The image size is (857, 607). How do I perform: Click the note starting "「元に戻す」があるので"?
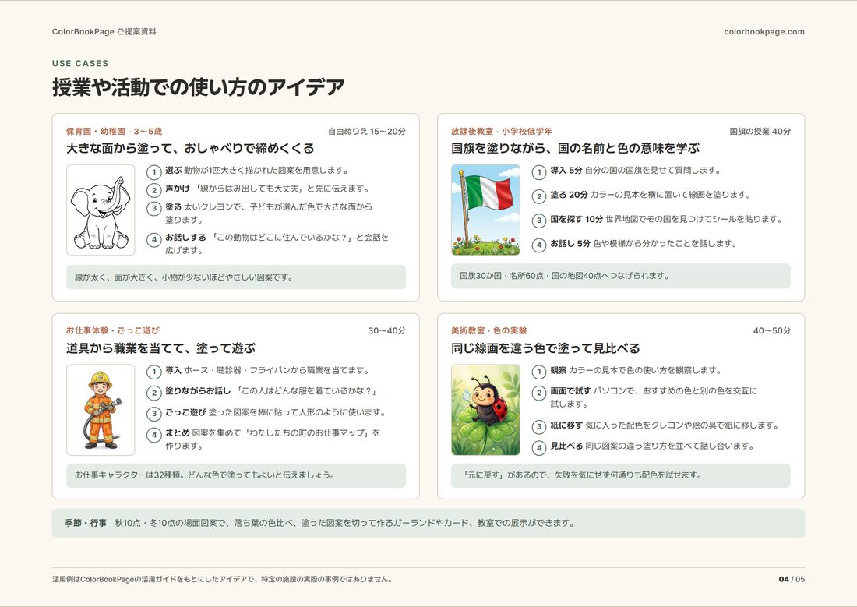[621, 475]
